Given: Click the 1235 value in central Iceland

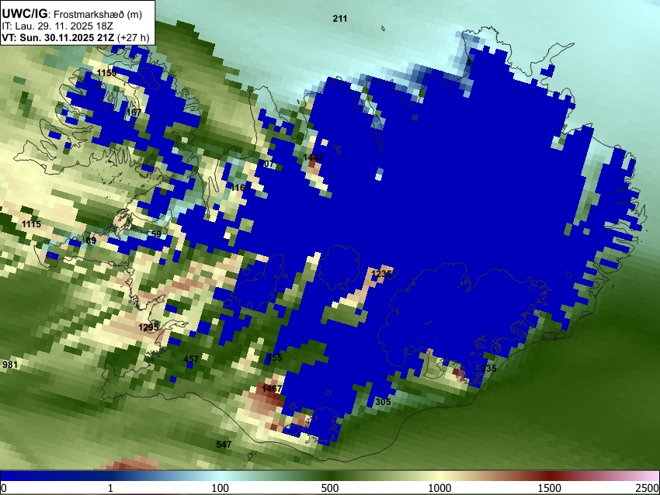Looking at the screenshot, I should pyautogui.click(x=381, y=274).
